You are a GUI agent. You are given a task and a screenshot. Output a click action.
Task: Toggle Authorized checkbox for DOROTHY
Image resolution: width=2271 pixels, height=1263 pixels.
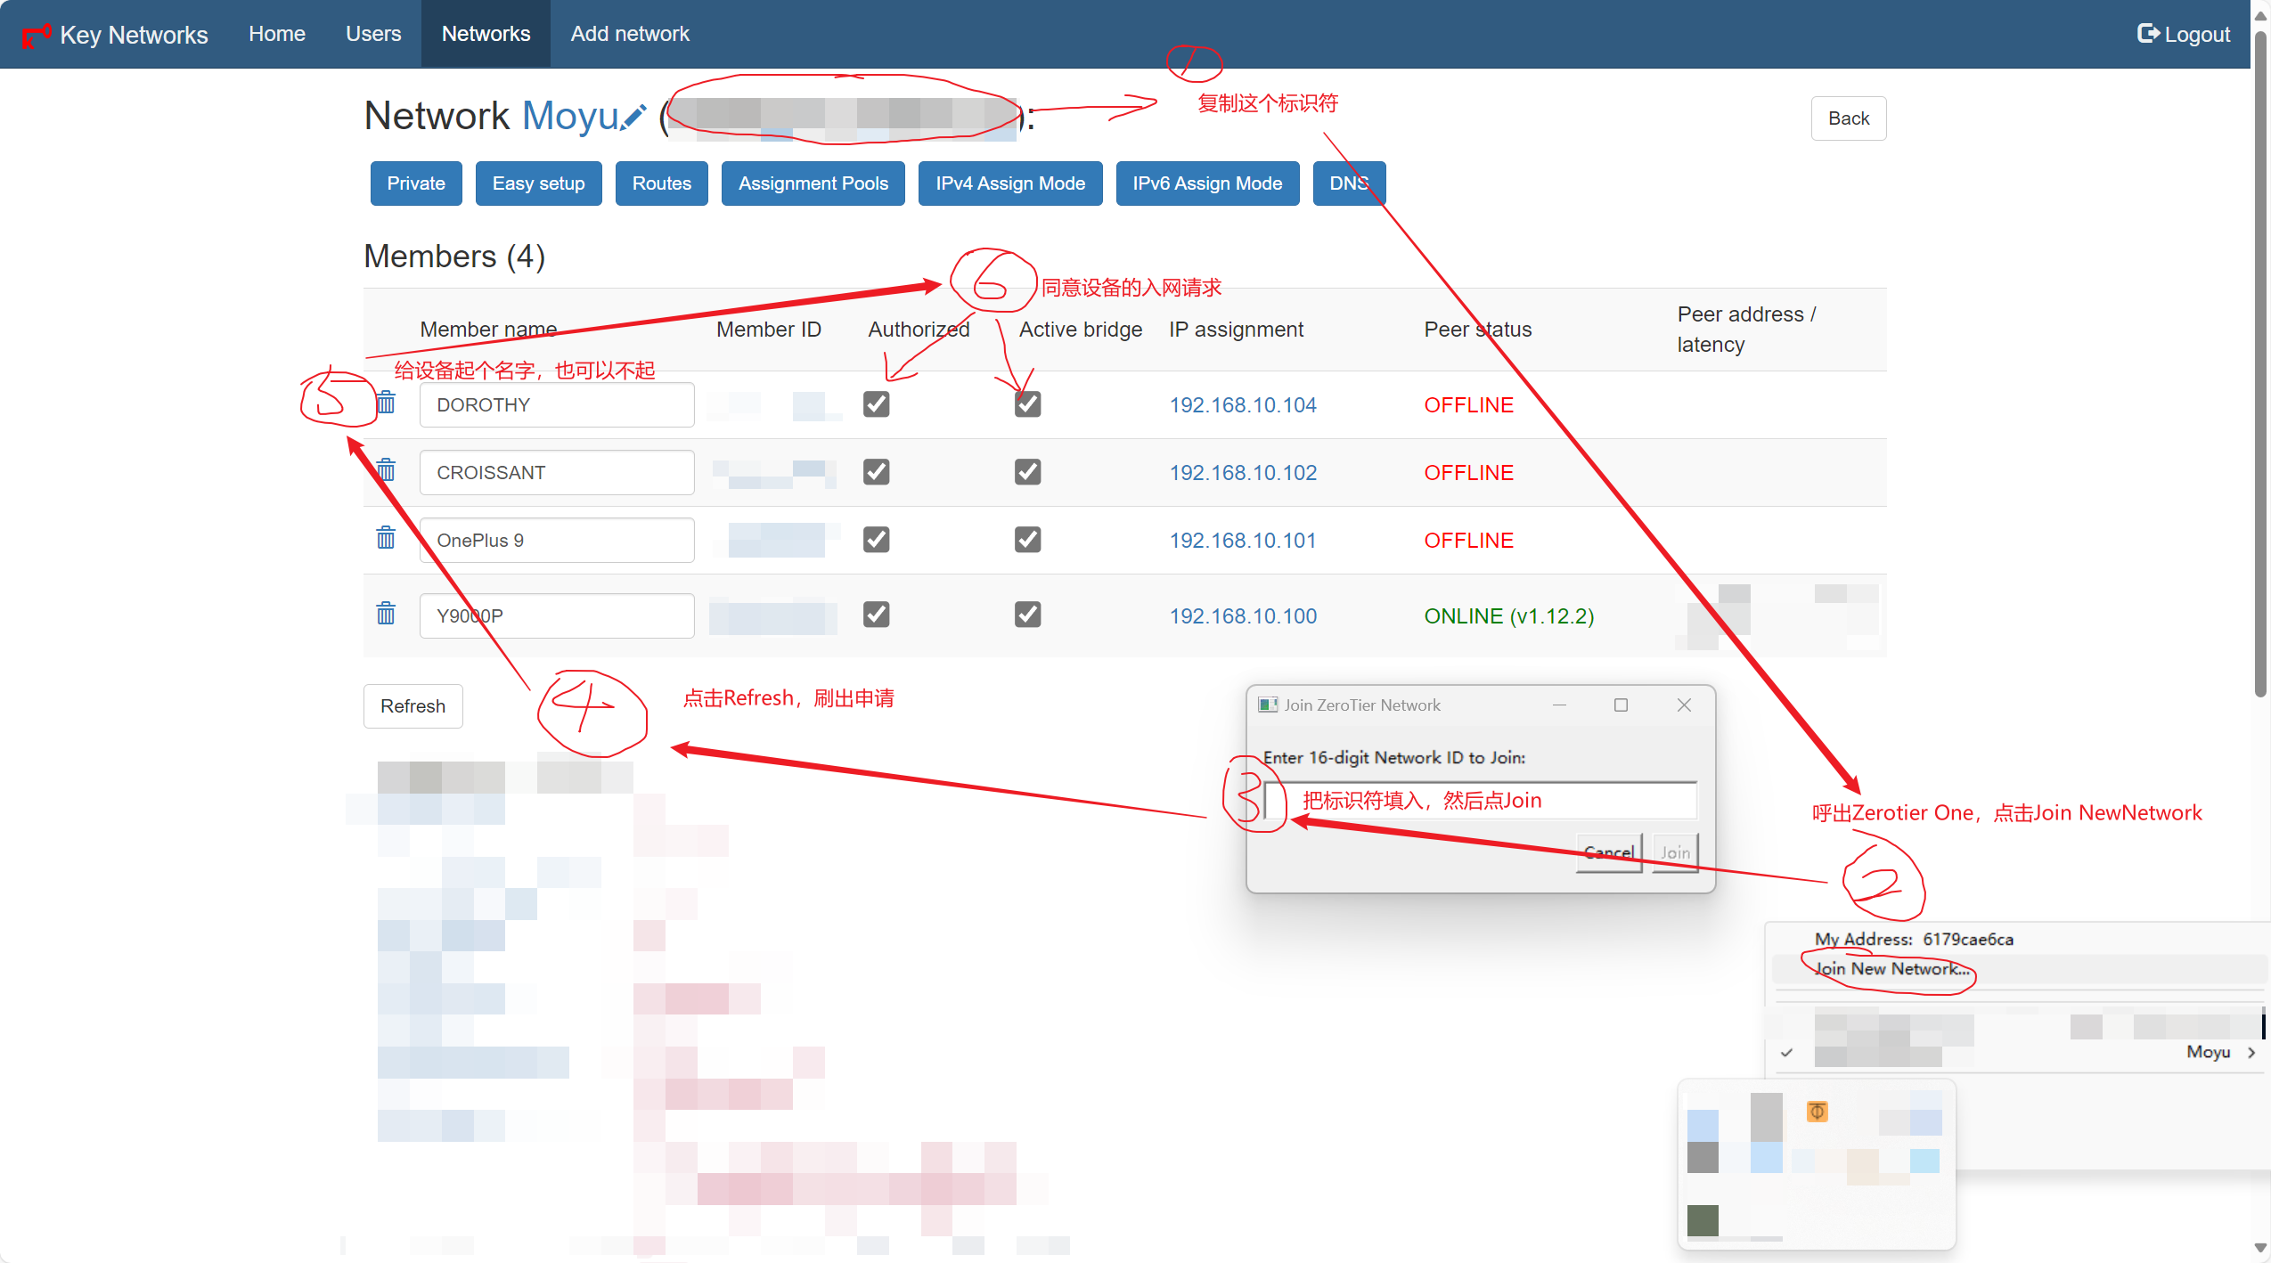[x=877, y=404]
